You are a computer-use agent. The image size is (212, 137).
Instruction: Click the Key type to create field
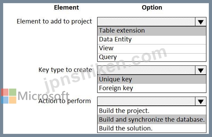pos(146,70)
